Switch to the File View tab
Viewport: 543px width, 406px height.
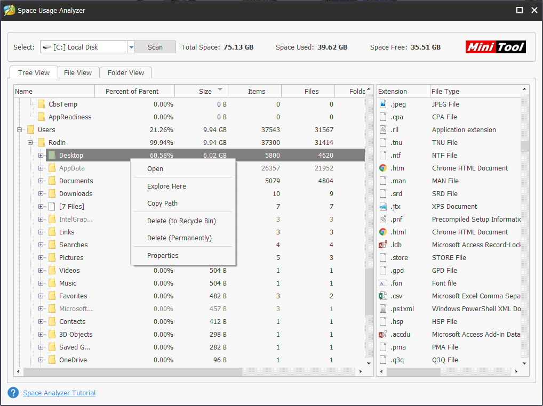(x=78, y=72)
